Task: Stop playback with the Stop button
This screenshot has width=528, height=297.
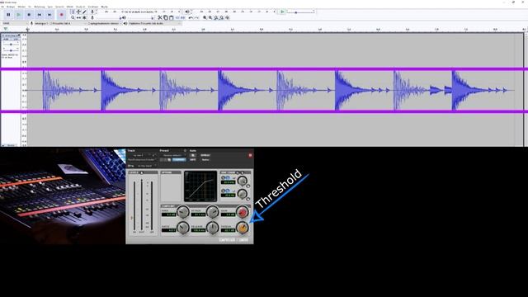Action: click(x=29, y=15)
